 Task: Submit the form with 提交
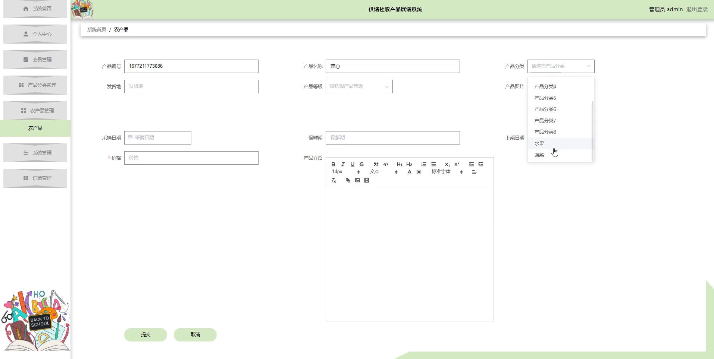tap(145, 334)
